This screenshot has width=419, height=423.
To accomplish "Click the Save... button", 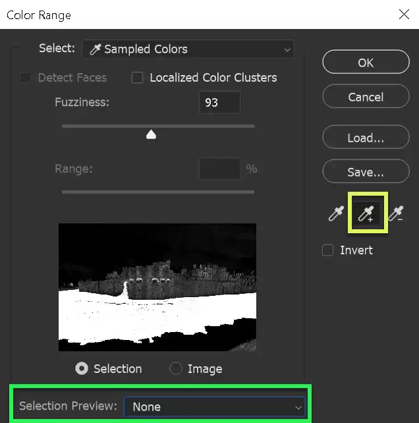I will (x=366, y=171).
